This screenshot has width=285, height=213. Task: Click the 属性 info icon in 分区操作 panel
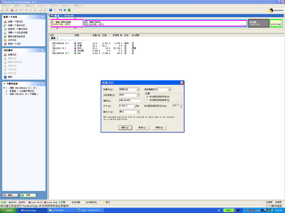click(5, 77)
